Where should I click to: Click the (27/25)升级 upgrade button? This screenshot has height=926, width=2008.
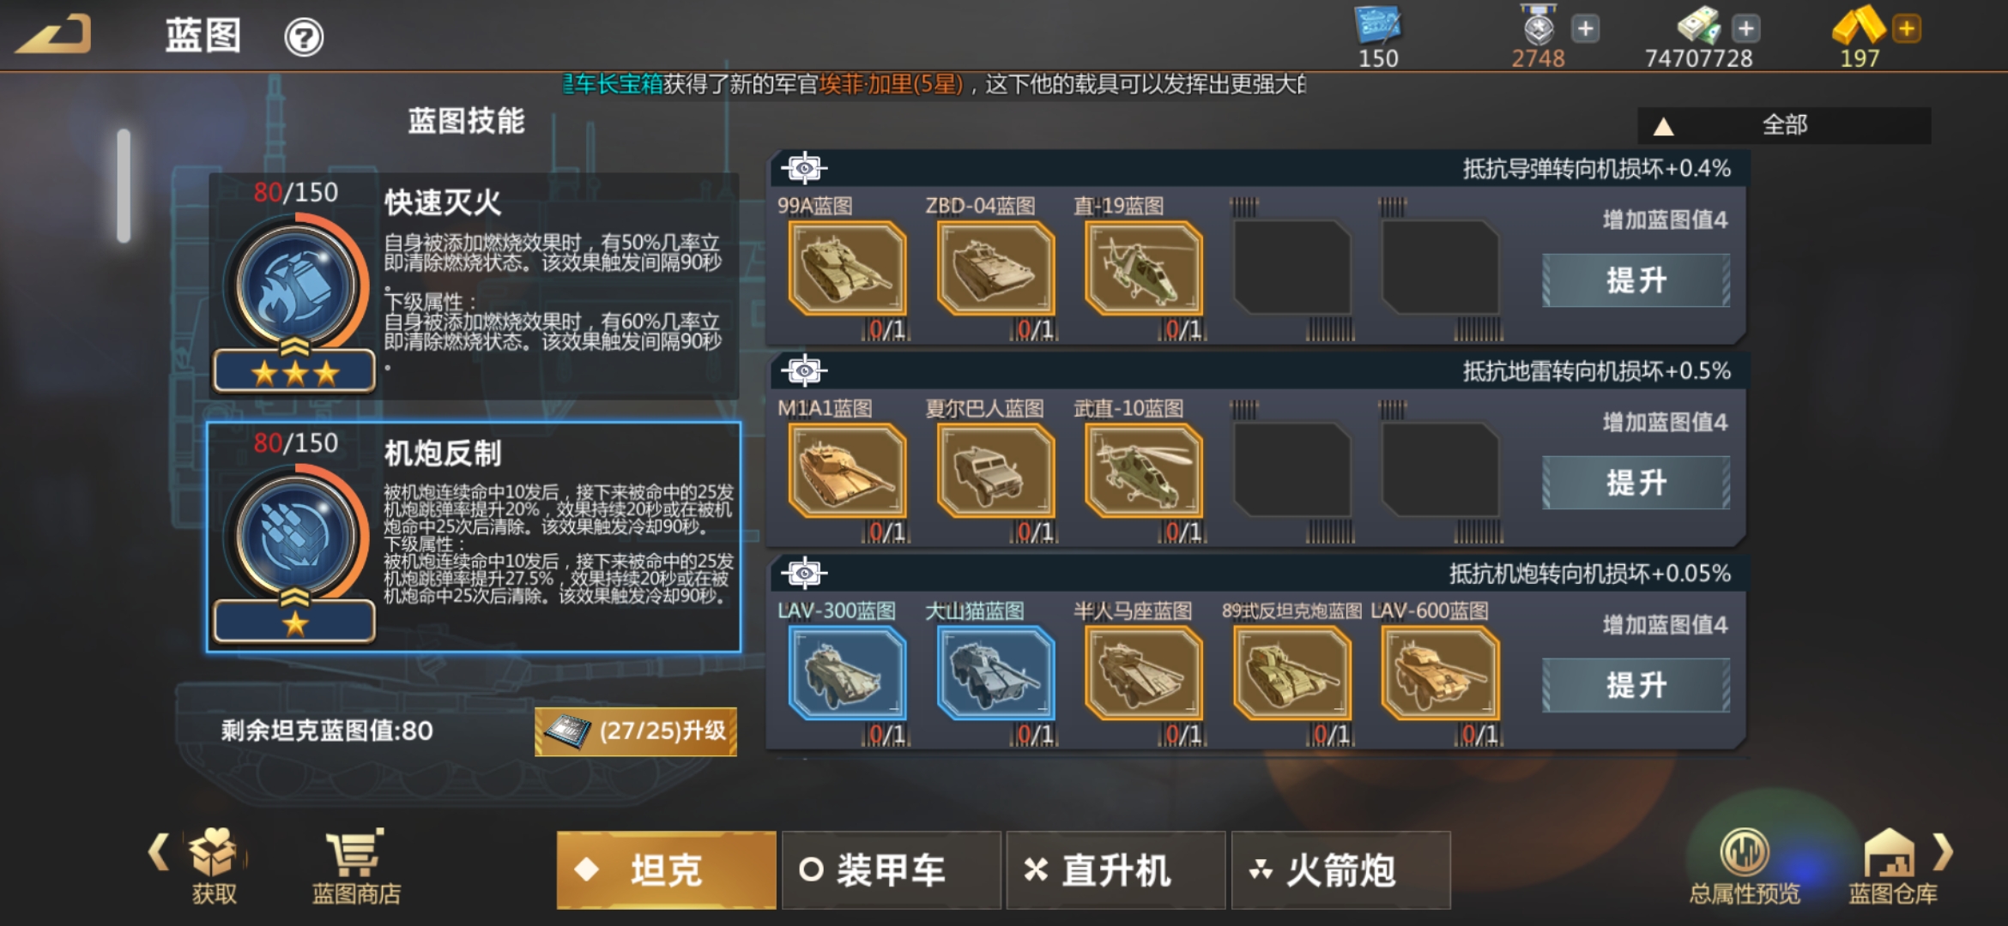pos(635,731)
